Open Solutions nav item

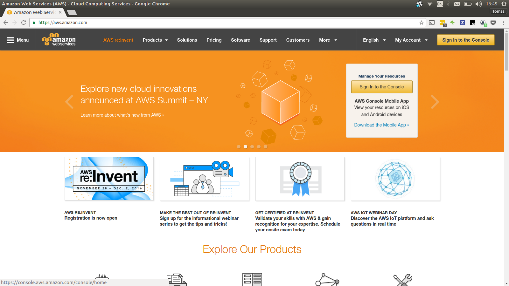coord(187,40)
